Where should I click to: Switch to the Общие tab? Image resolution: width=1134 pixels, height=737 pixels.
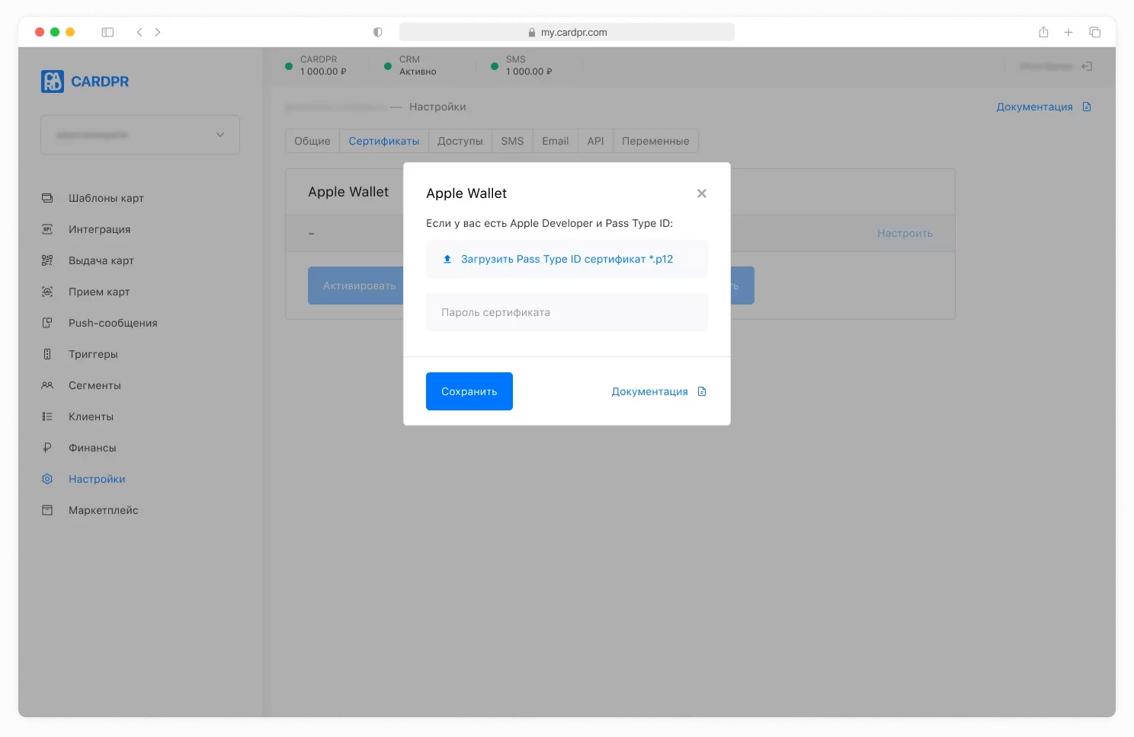312,141
